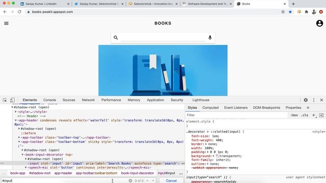326x183 pixels.
Task: Select the Event Listeners tab
Action: tap(236, 108)
